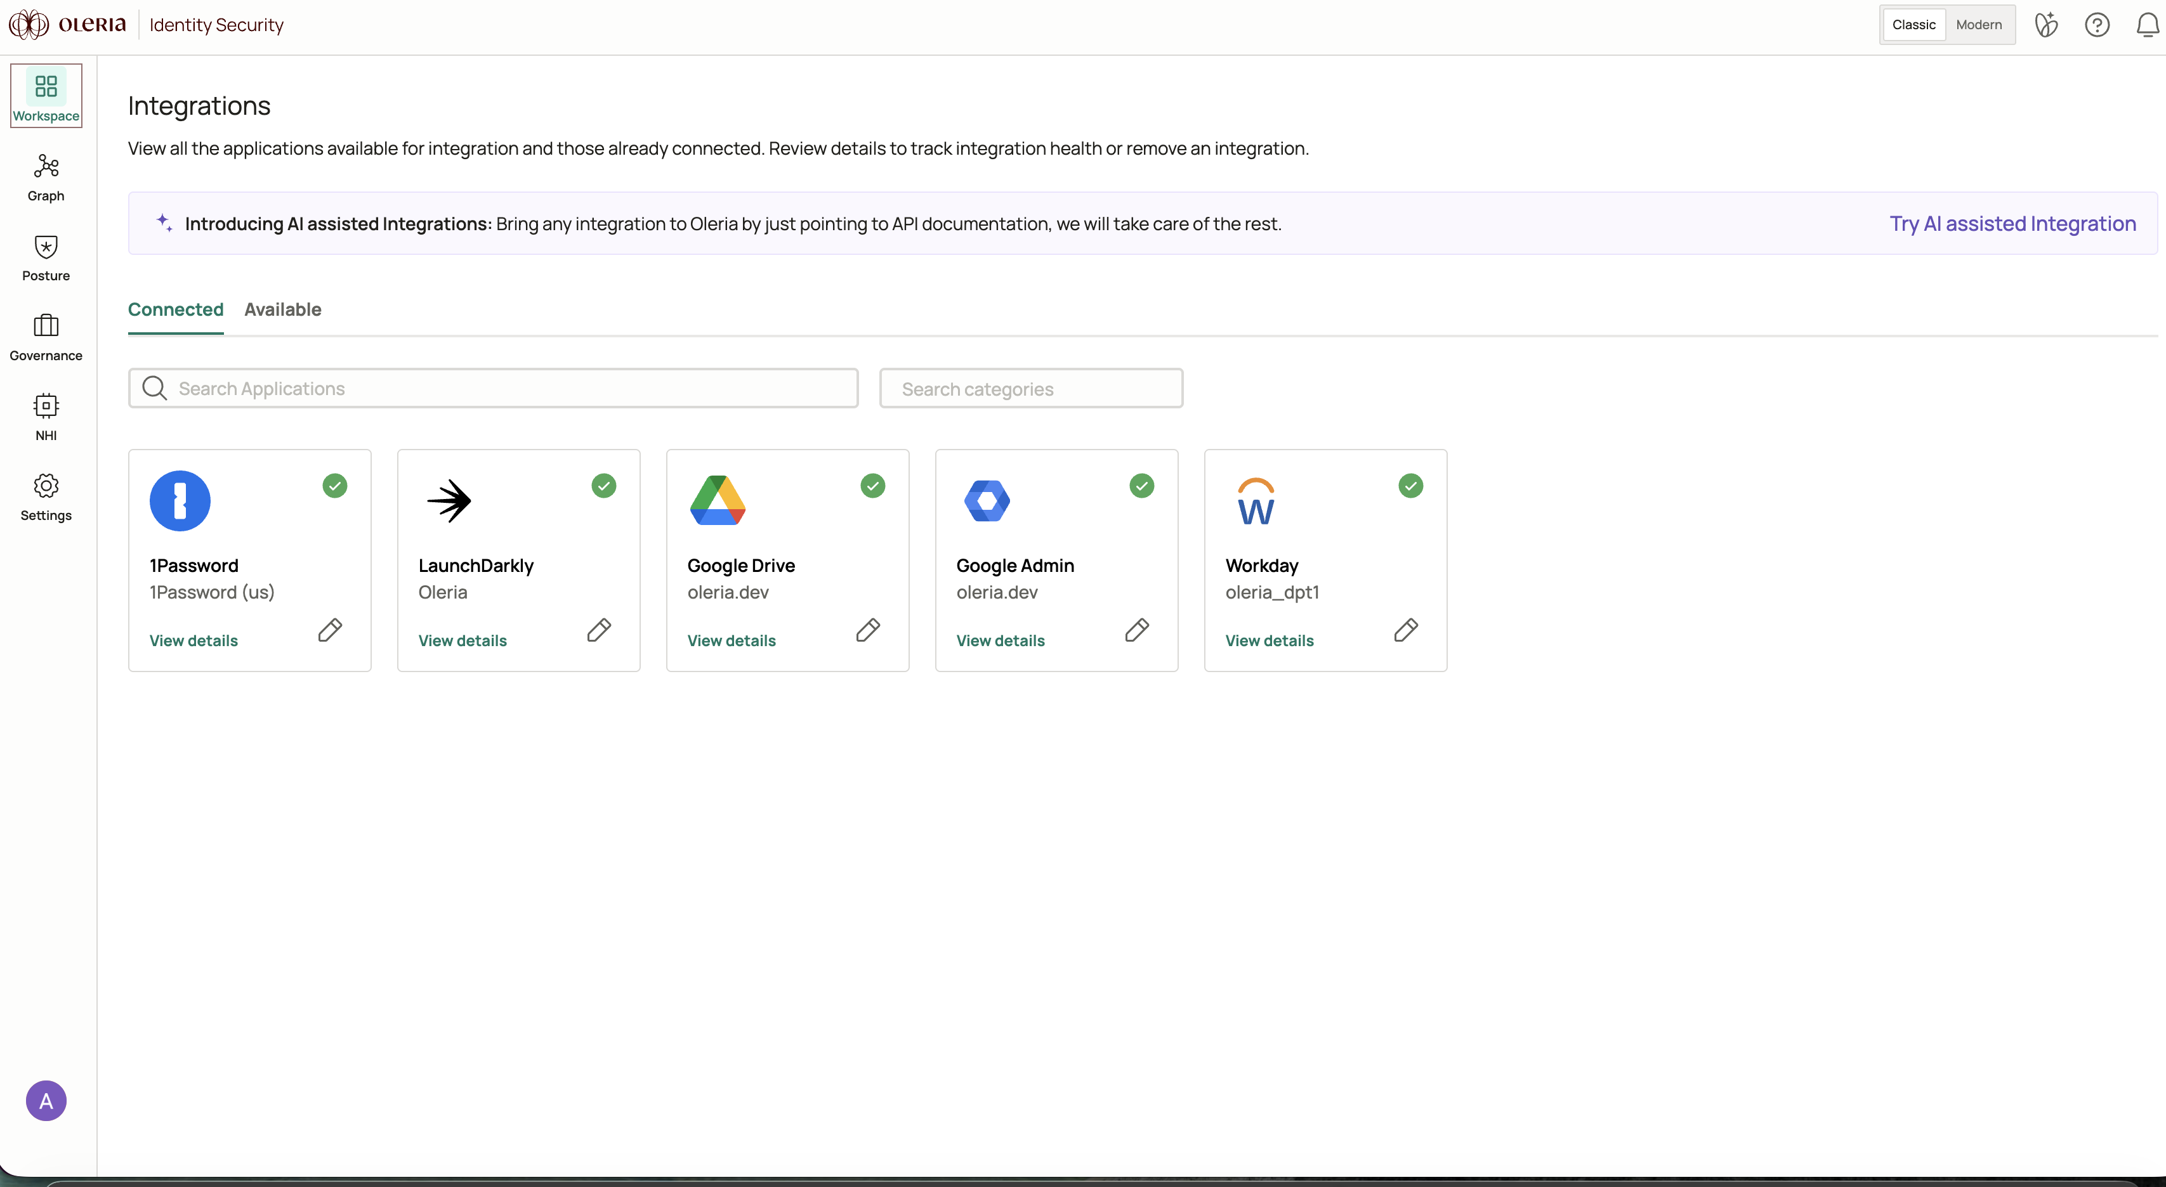This screenshot has height=1187, width=2166.
Task: View details for Google Admin
Action: click(1001, 640)
